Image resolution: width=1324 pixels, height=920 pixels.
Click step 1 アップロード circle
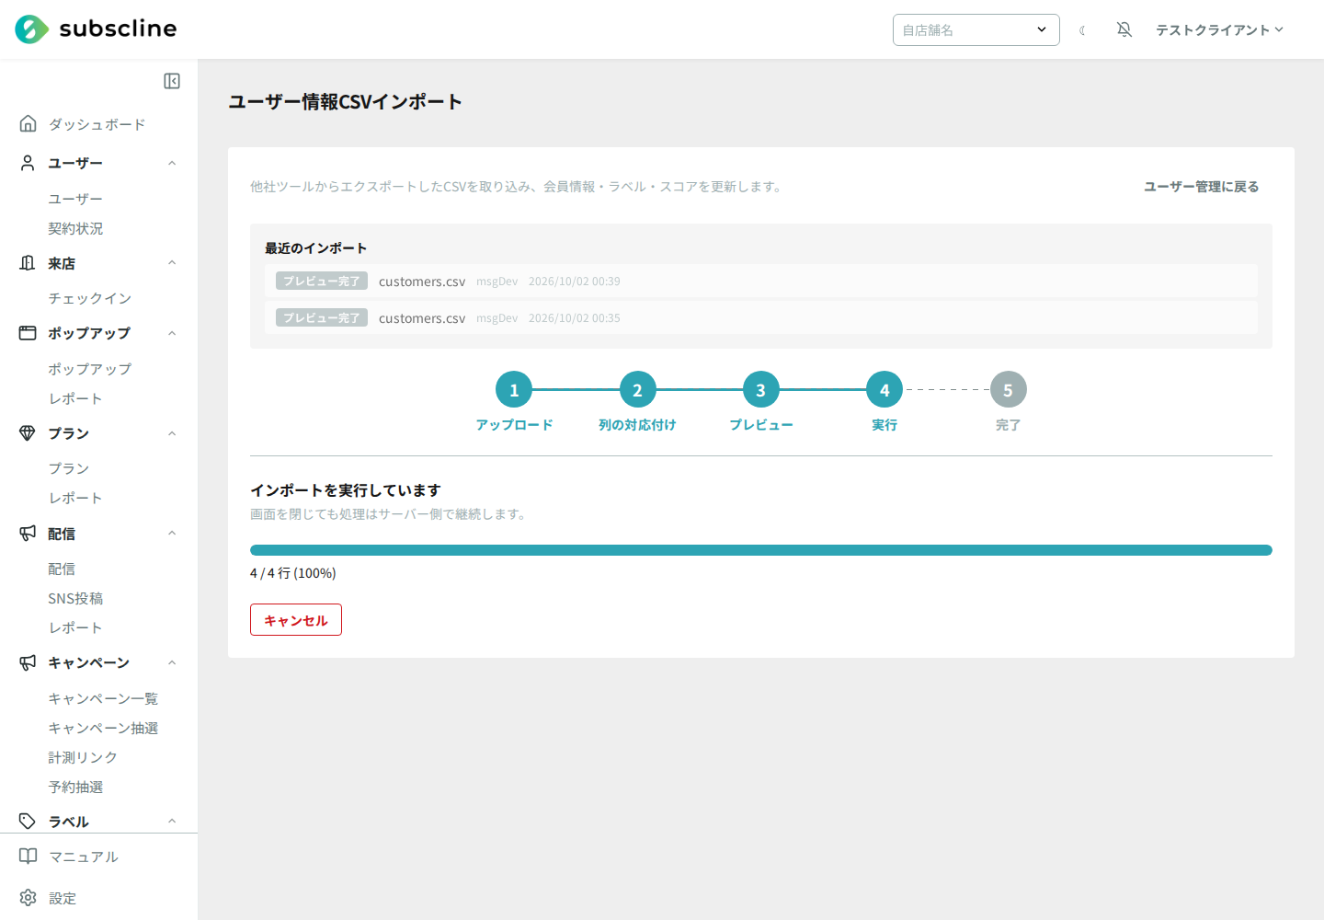point(514,390)
